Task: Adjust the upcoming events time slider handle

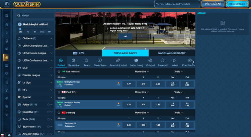Action: [x=20, y=29]
